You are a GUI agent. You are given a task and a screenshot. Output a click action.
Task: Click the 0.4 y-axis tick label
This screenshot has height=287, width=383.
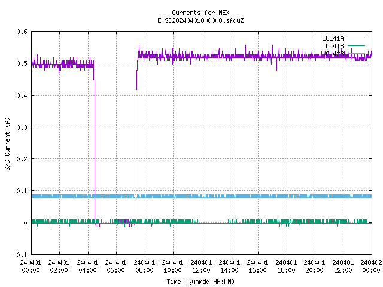point(22,96)
